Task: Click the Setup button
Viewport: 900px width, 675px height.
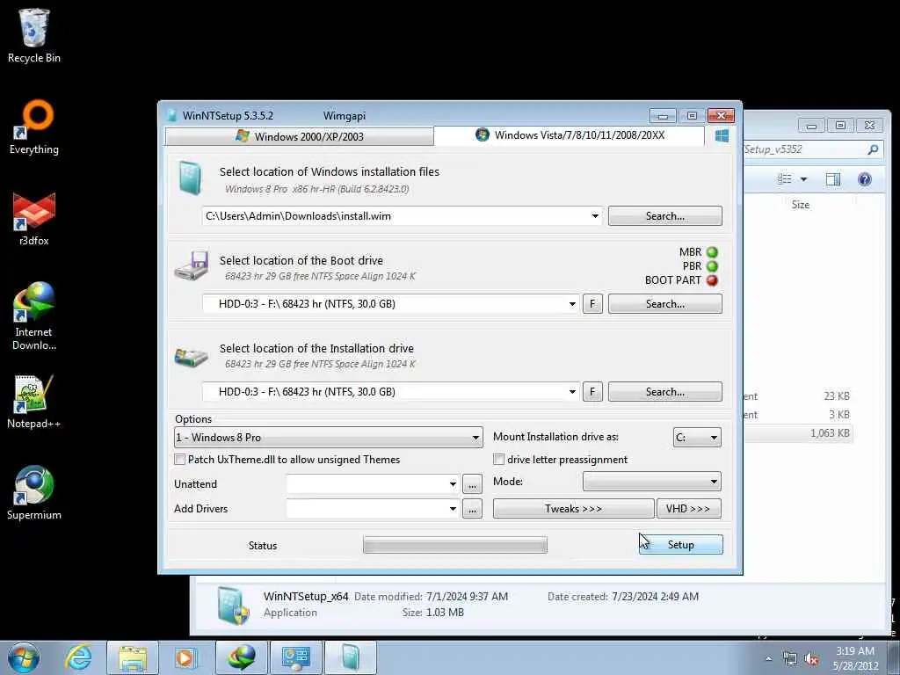Action: [x=681, y=545]
